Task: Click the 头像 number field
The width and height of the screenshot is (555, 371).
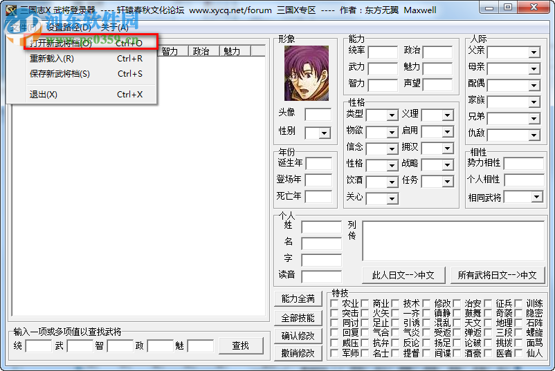Action: [318, 115]
